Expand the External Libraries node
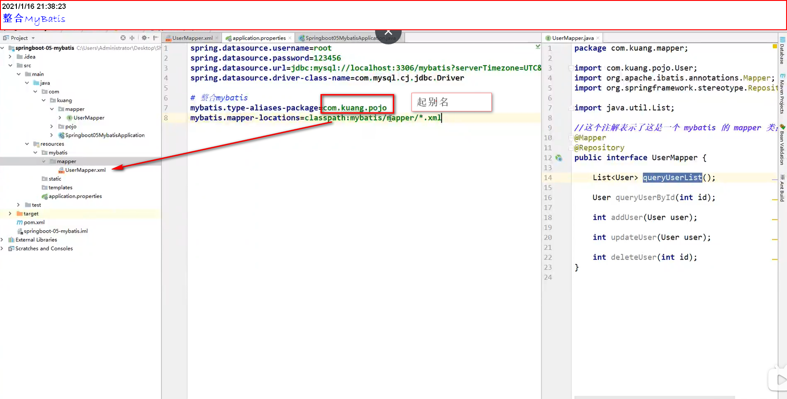Image resolution: width=787 pixels, height=399 pixels. tap(3, 240)
